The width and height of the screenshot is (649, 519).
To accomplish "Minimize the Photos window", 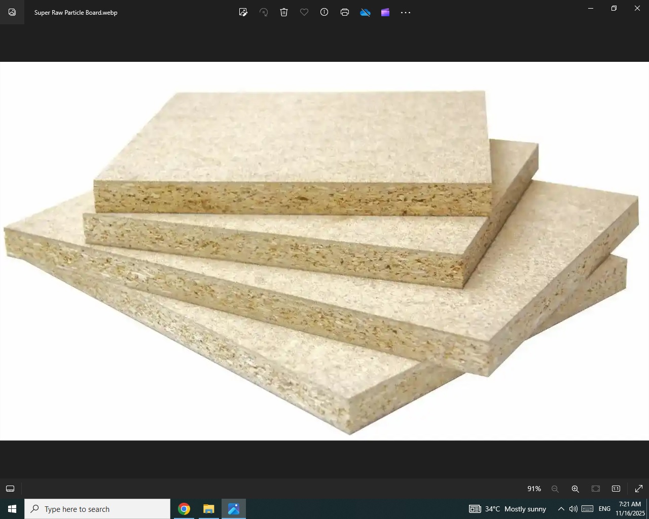I will (x=591, y=8).
